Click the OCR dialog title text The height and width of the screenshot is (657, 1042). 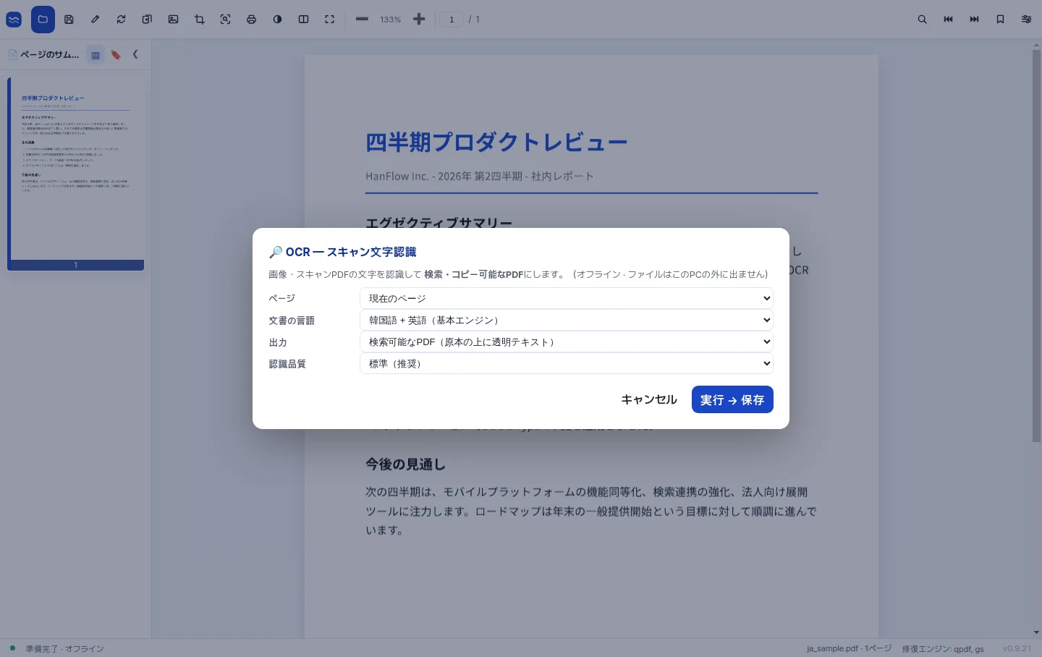[x=343, y=252]
